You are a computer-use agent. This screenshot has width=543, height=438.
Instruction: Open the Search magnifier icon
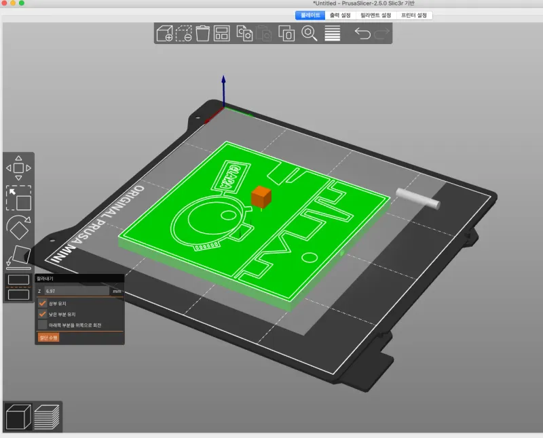pos(310,33)
